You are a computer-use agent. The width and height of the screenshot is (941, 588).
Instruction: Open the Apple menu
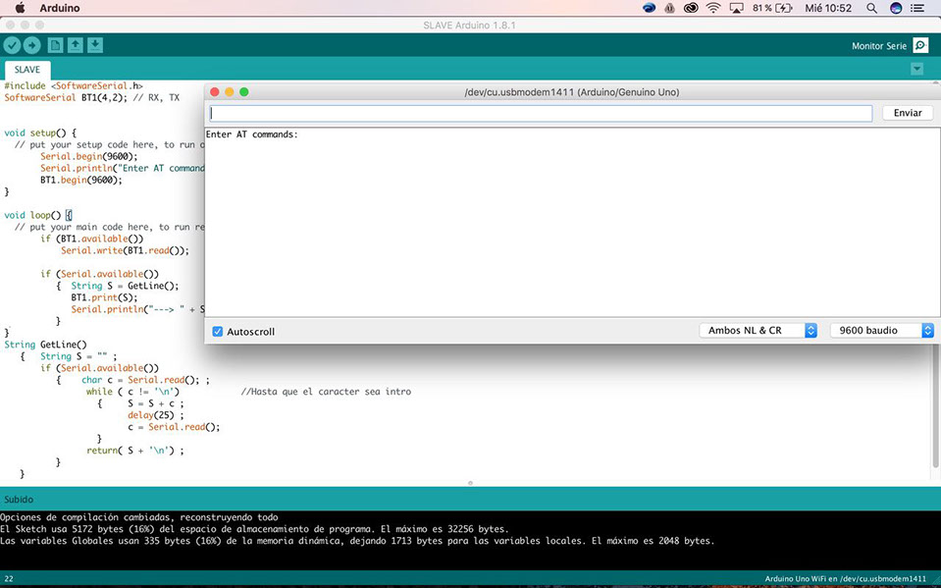click(x=20, y=8)
